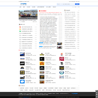
Task: Open the blue swirl channel logo
Action: point(62,72)
